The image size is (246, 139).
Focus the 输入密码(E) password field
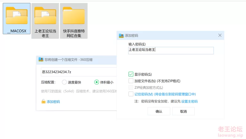[171, 51]
